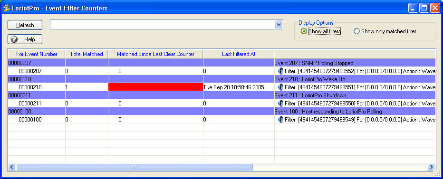This screenshot has width=443, height=179.
Task: Click filter text ending 468549
Action: (x=360, y=120)
